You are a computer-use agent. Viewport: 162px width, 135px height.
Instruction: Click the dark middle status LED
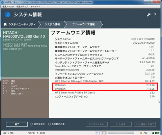click(x=156, y=133)
